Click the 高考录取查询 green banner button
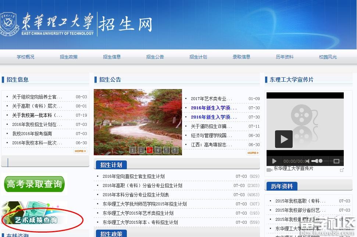The image size is (357, 237). click(x=34, y=184)
